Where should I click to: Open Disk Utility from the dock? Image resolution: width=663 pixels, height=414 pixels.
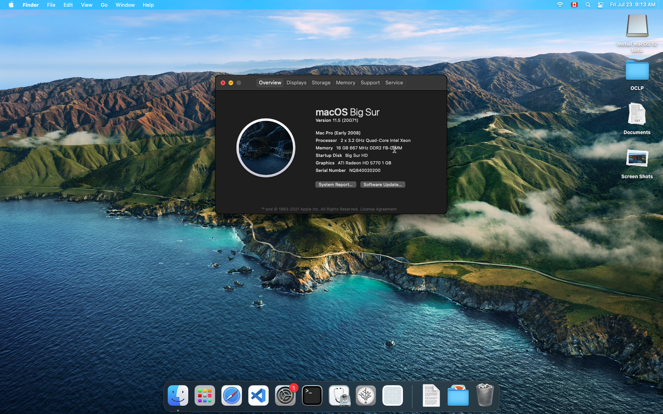(339, 395)
